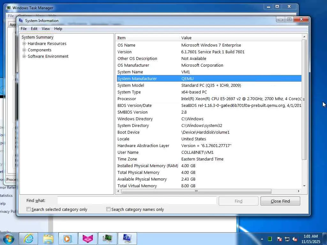Switch to Task Manager taskbar icon

point(108,239)
